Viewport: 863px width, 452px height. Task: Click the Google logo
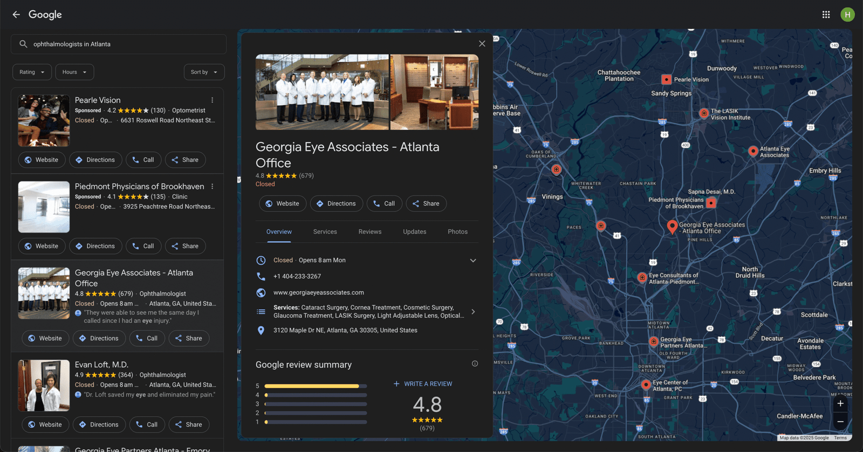coord(45,15)
